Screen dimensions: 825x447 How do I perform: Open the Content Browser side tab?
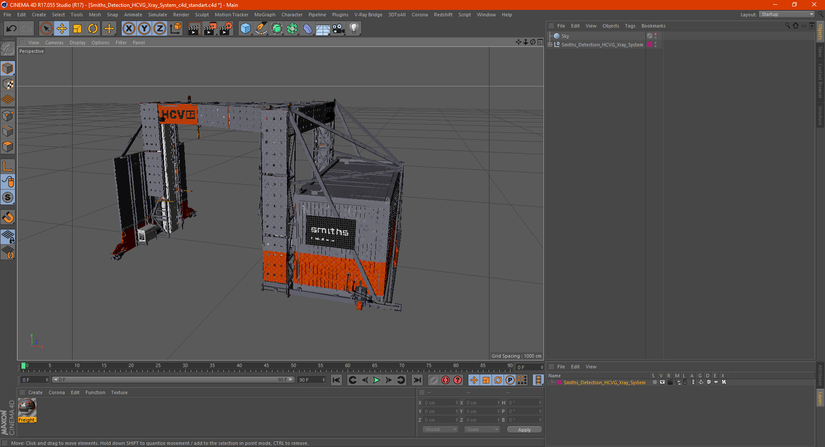[820, 81]
